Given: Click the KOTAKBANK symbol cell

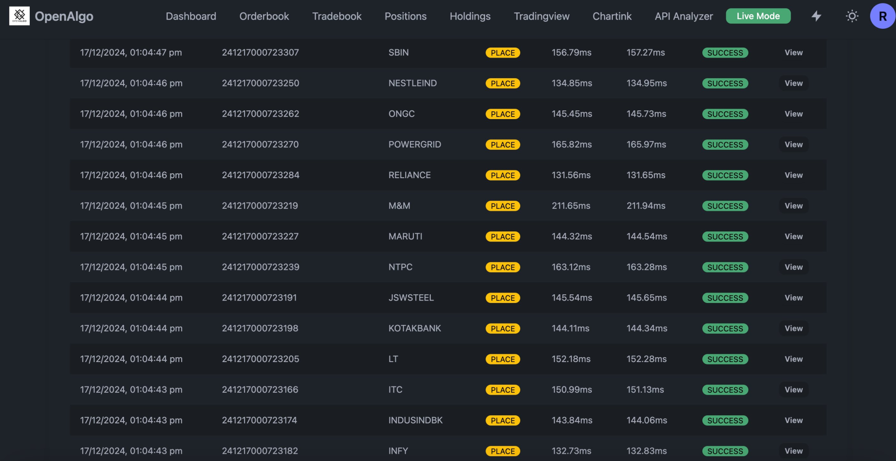Looking at the screenshot, I should [414, 328].
